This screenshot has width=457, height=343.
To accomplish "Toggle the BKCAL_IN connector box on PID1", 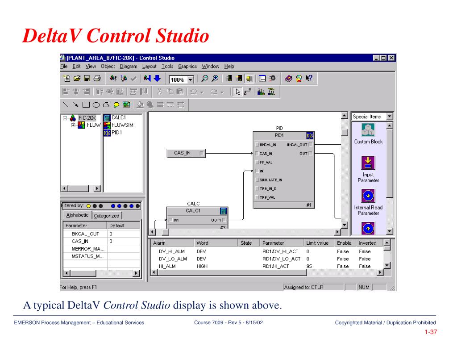I will click(x=257, y=145).
